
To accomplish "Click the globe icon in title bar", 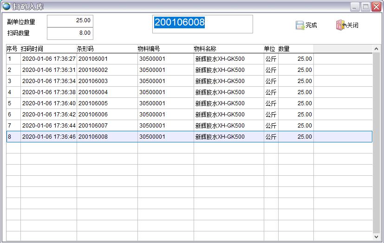I will [x=7, y=6].
